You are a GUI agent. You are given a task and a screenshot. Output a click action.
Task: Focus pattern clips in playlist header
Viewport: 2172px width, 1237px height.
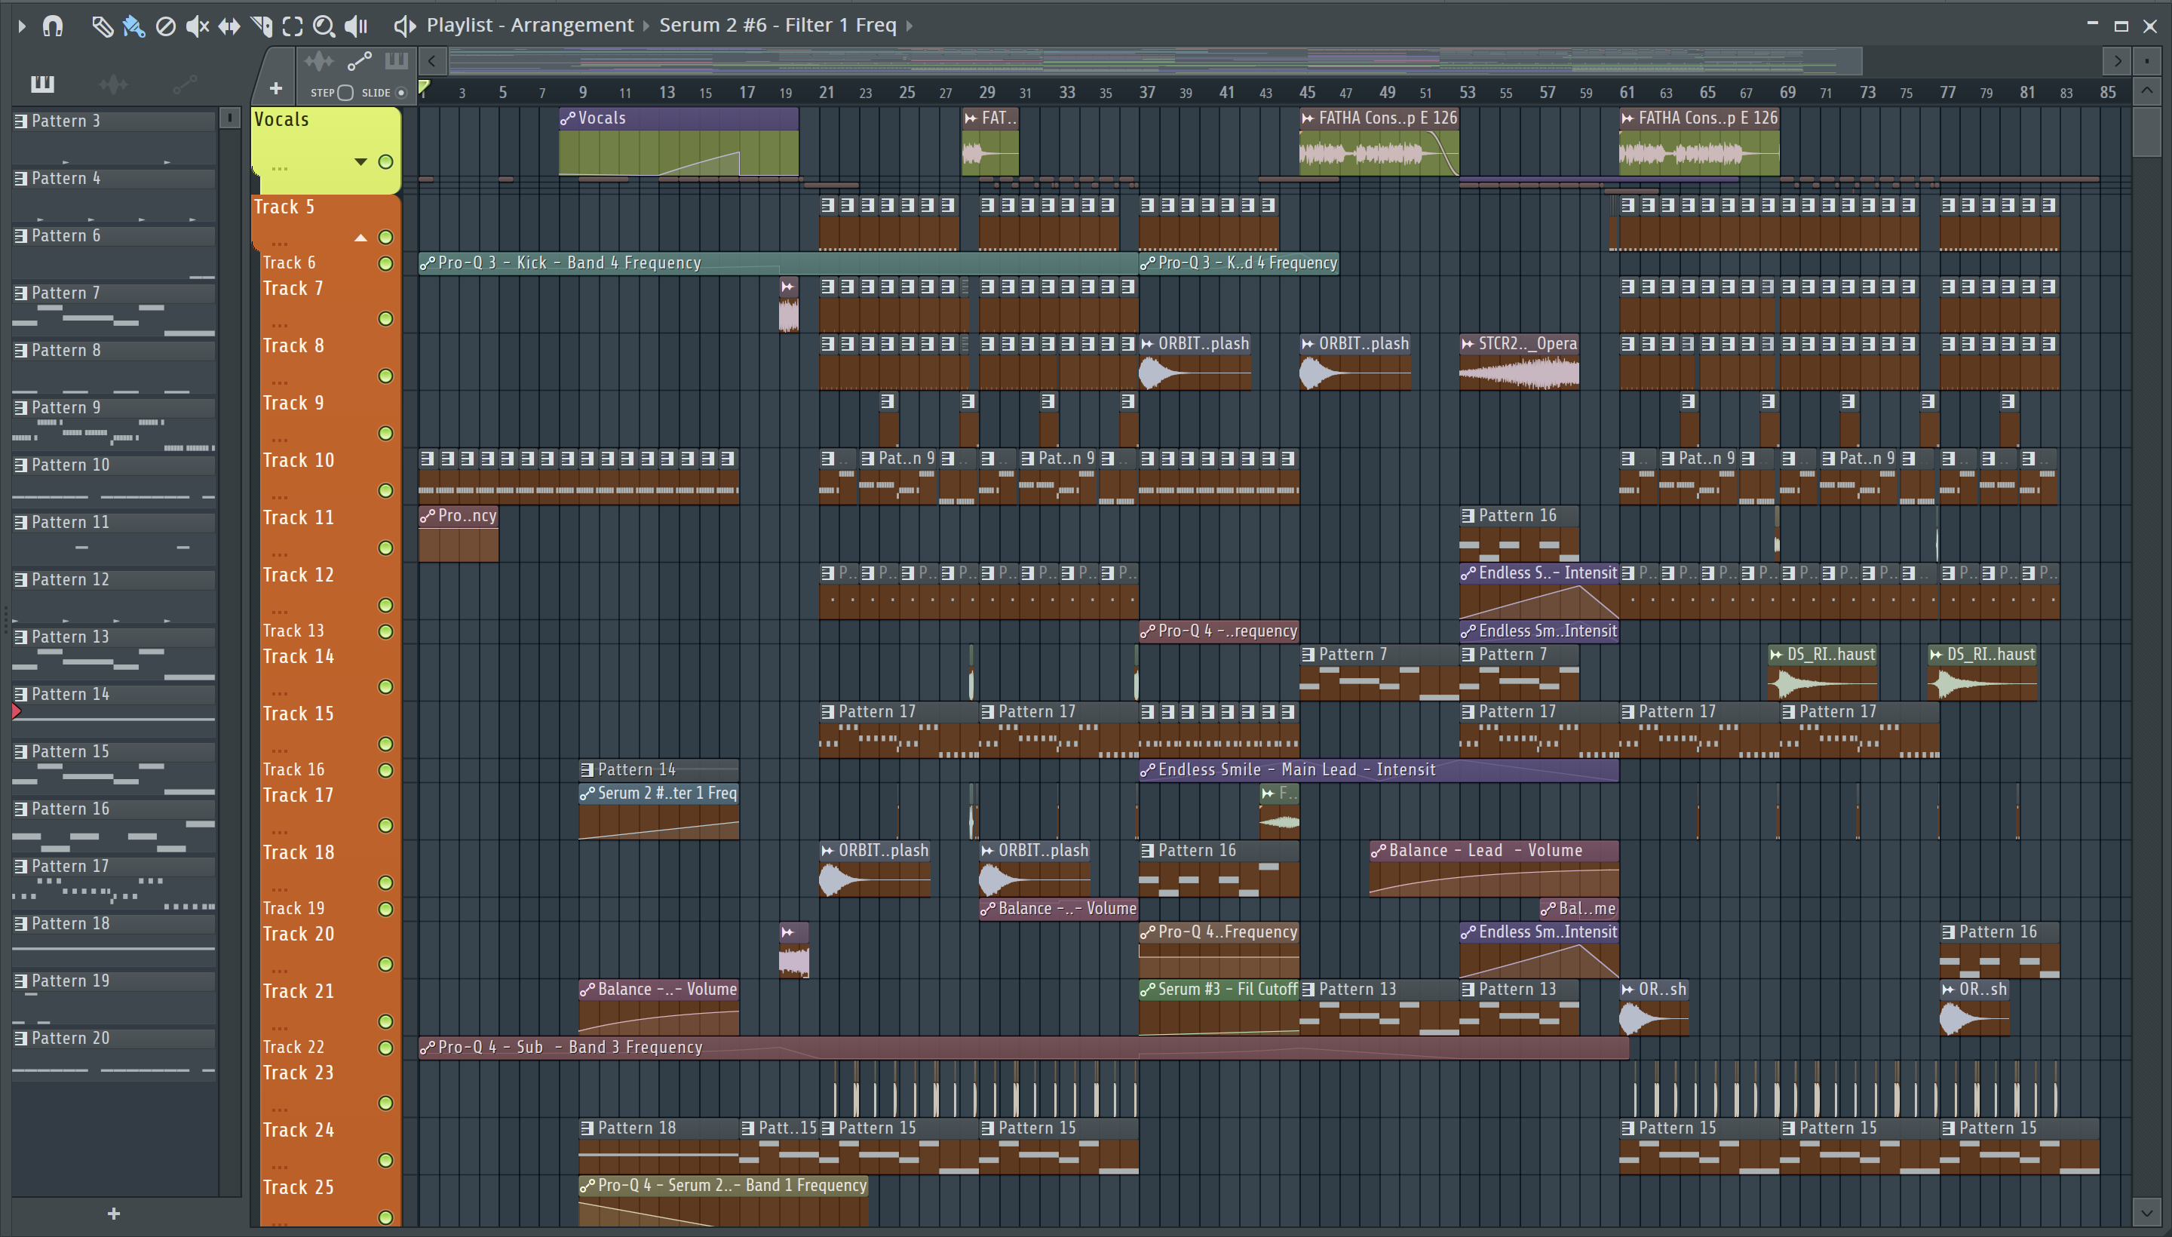(396, 61)
